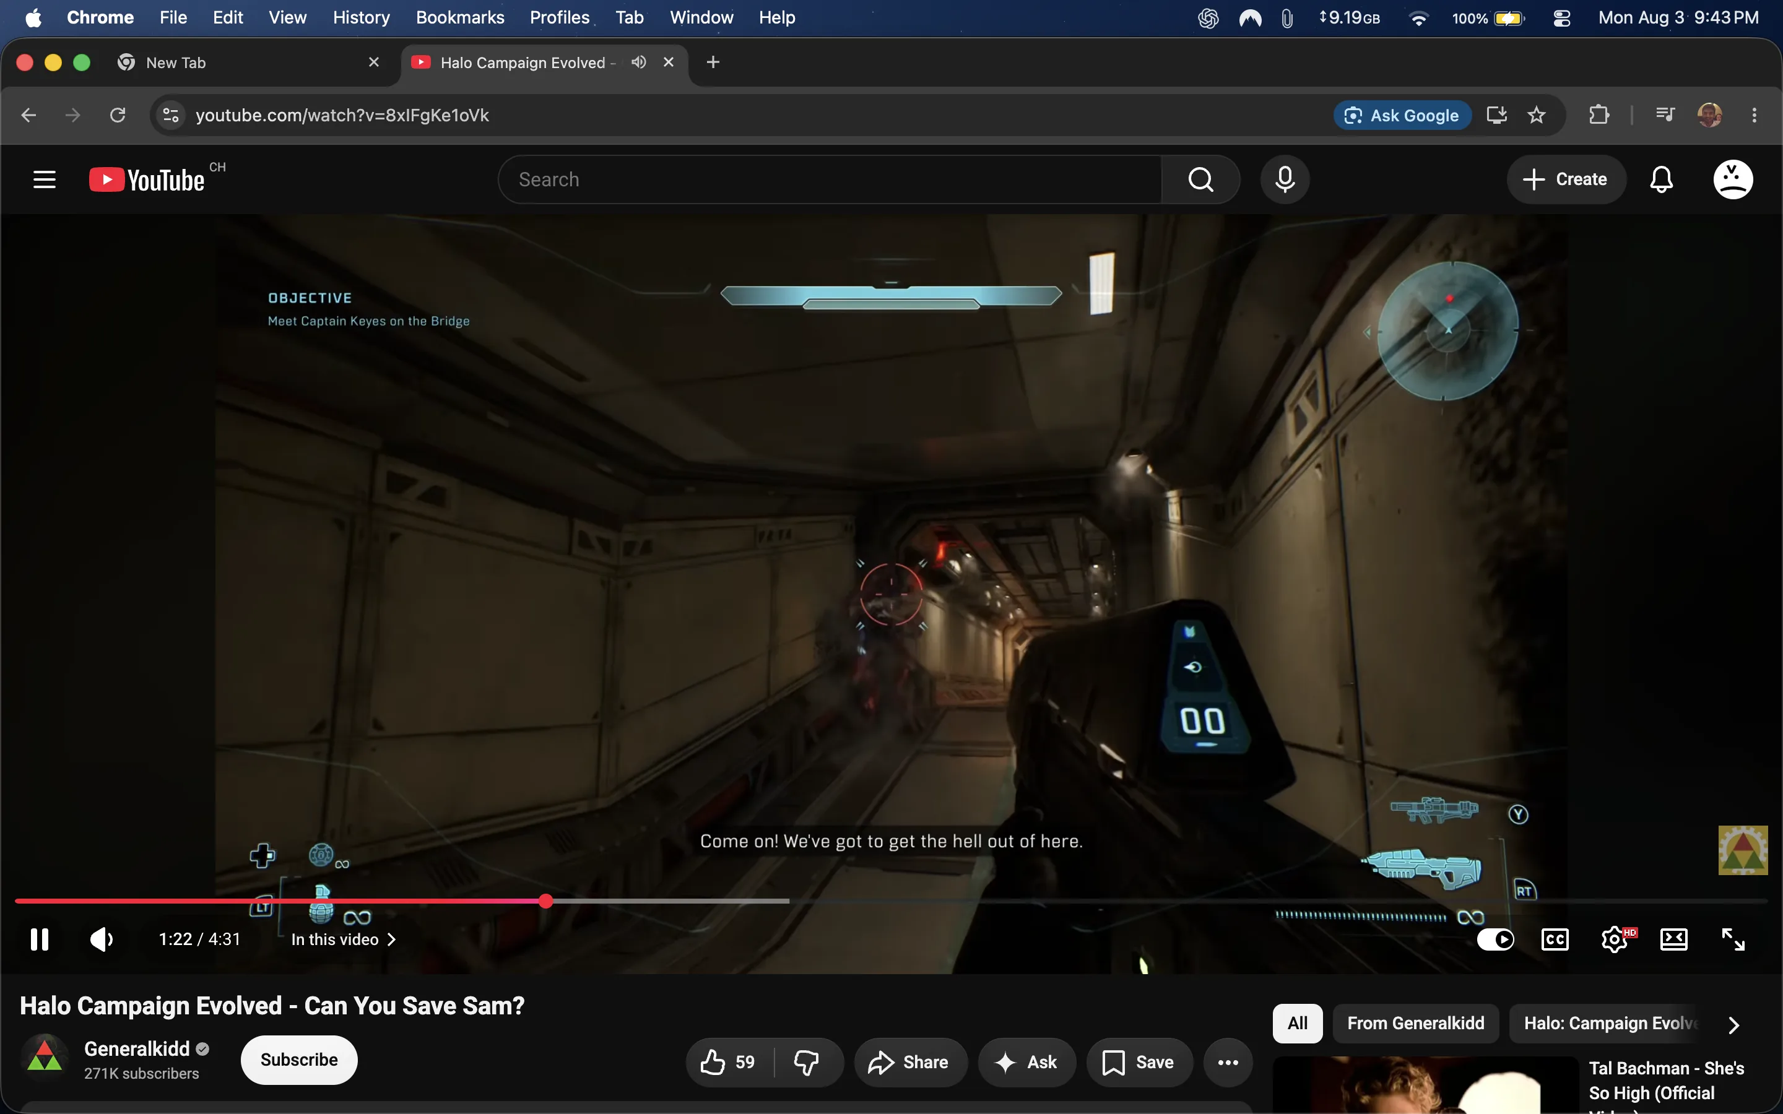Open the Apple menu

pyautogui.click(x=33, y=17)
